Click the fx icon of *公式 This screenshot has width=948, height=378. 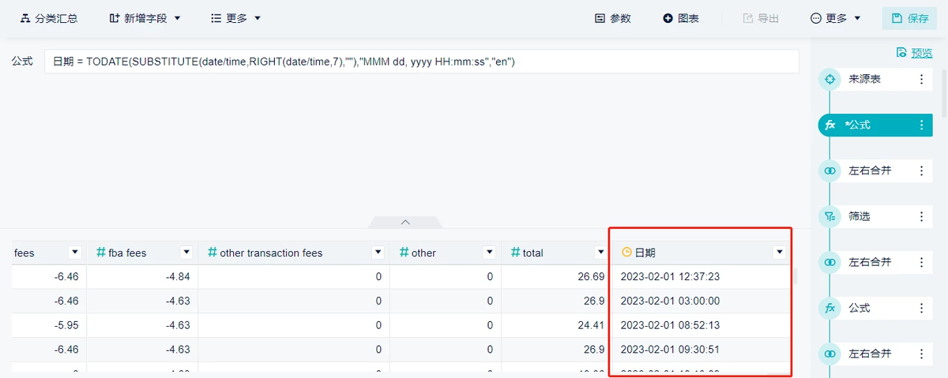point(830,125)
